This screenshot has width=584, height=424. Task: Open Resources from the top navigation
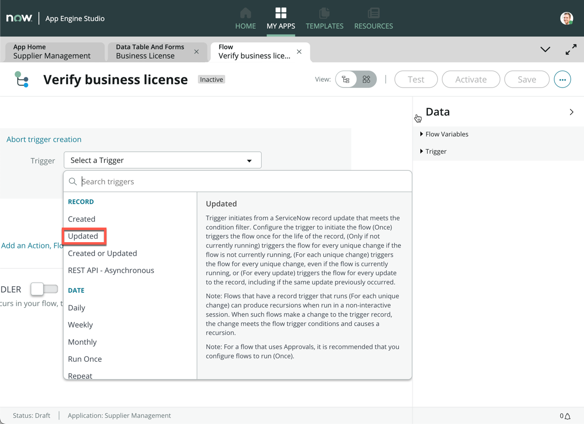(x=373, y=18)
